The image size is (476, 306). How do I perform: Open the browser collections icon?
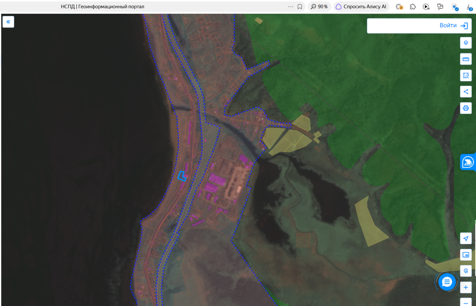pos(440,6)
